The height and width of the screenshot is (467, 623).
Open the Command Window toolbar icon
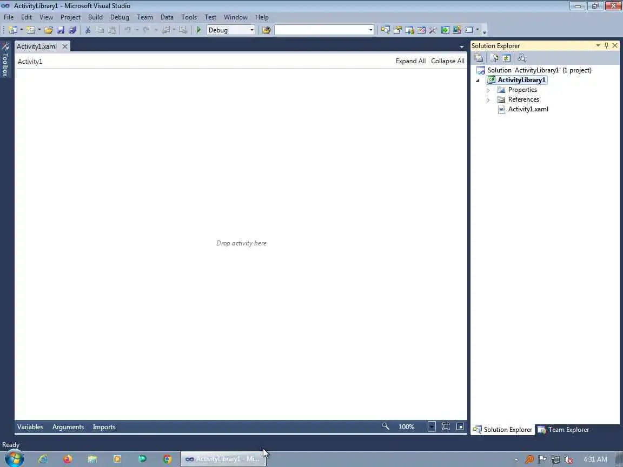click(x=469, y=30)
